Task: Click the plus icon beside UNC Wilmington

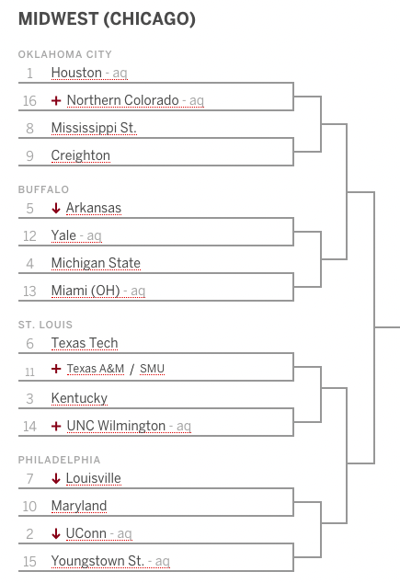Action: click(56, 426)
